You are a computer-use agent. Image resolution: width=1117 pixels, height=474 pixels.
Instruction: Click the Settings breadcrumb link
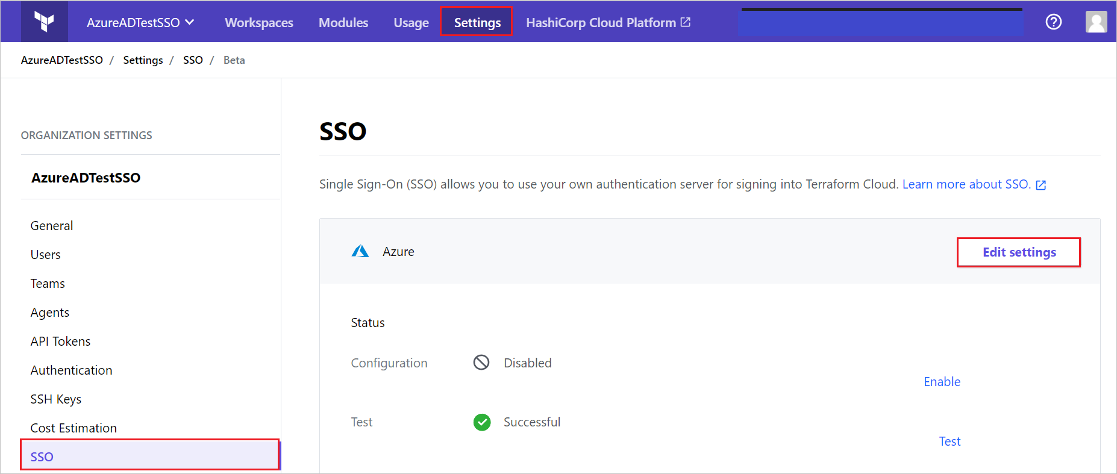(143, 60)
